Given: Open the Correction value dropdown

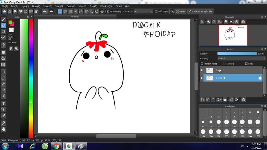Looking at the screenshot, I should tap(151, 11).
